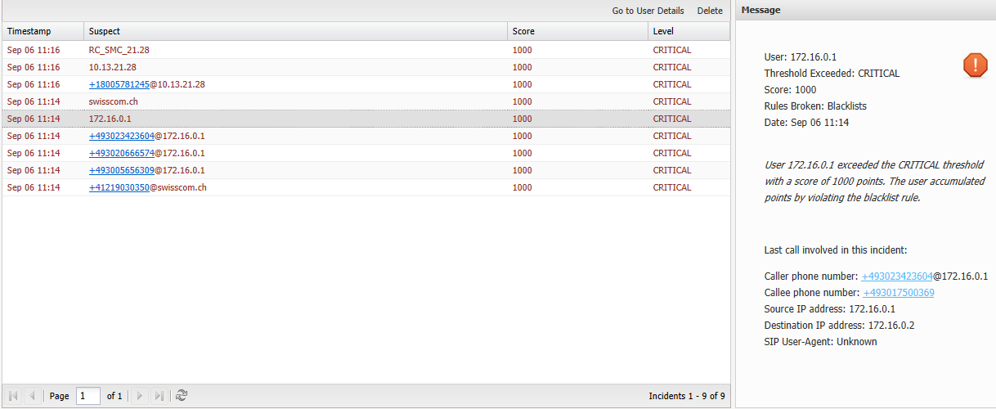
Task: Open callee phone number +493017500369
Action: [x=899, y=293]
